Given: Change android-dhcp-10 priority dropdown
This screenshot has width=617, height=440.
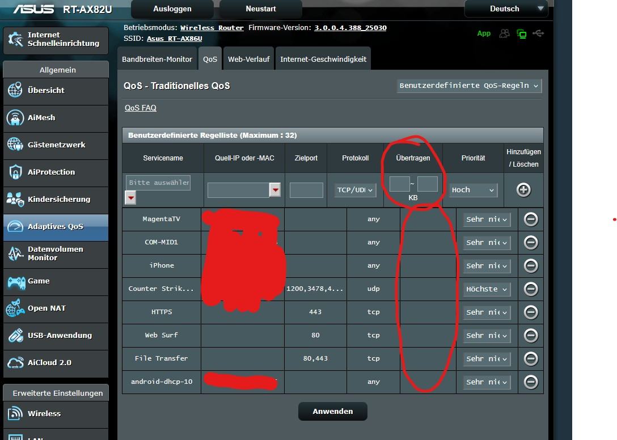Looking at the screenshot, I should pyautogui.click(x=487, y=382).
